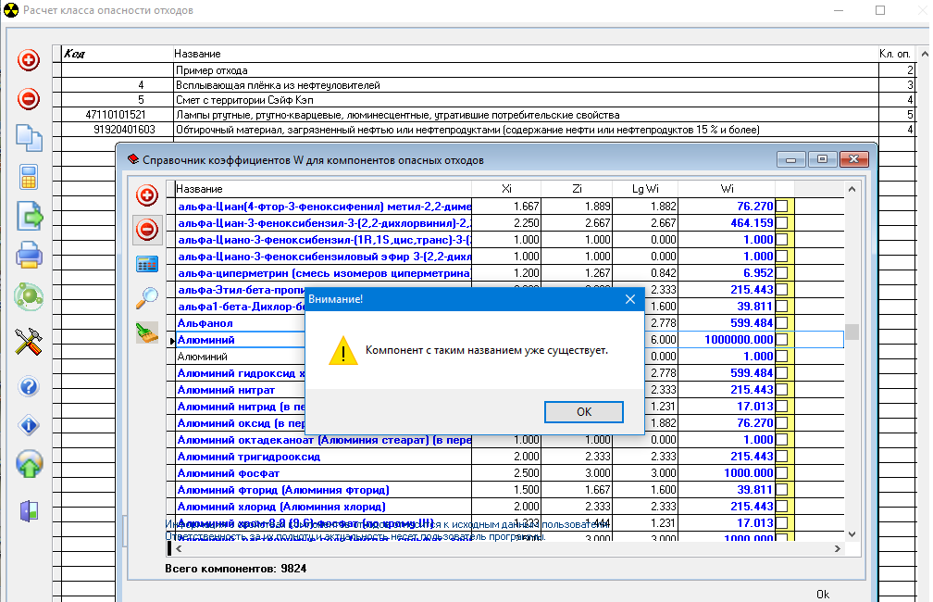The height and width of the screenshot is (602, 933).
Task: Click the exit door icon in the main sidebar
Action: (x=29, y=509)
